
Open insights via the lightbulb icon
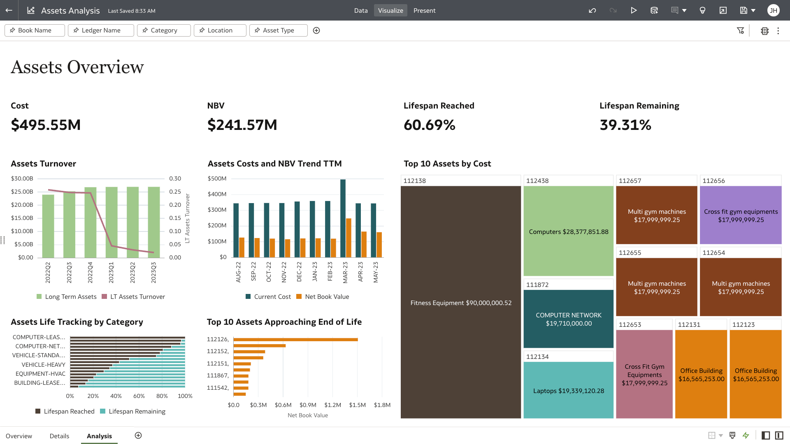[x=703, y=11]
